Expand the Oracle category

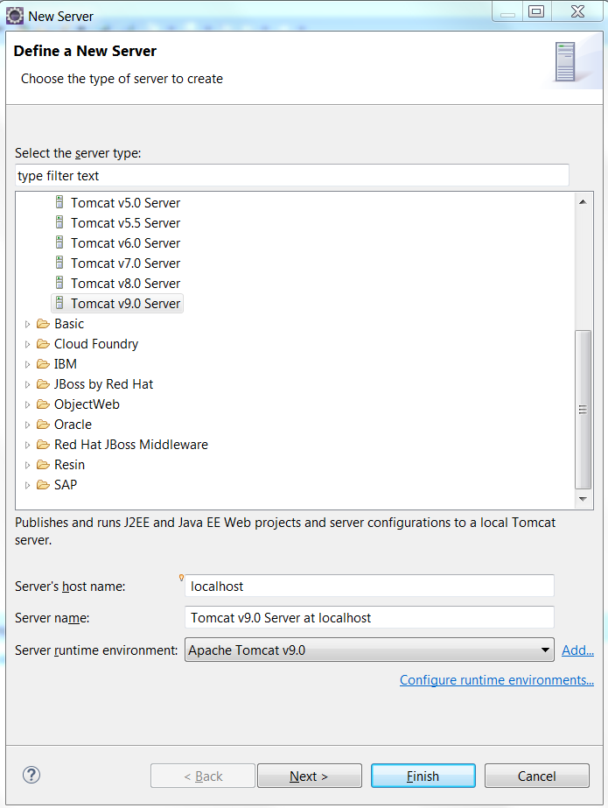[x=27, y=425]
